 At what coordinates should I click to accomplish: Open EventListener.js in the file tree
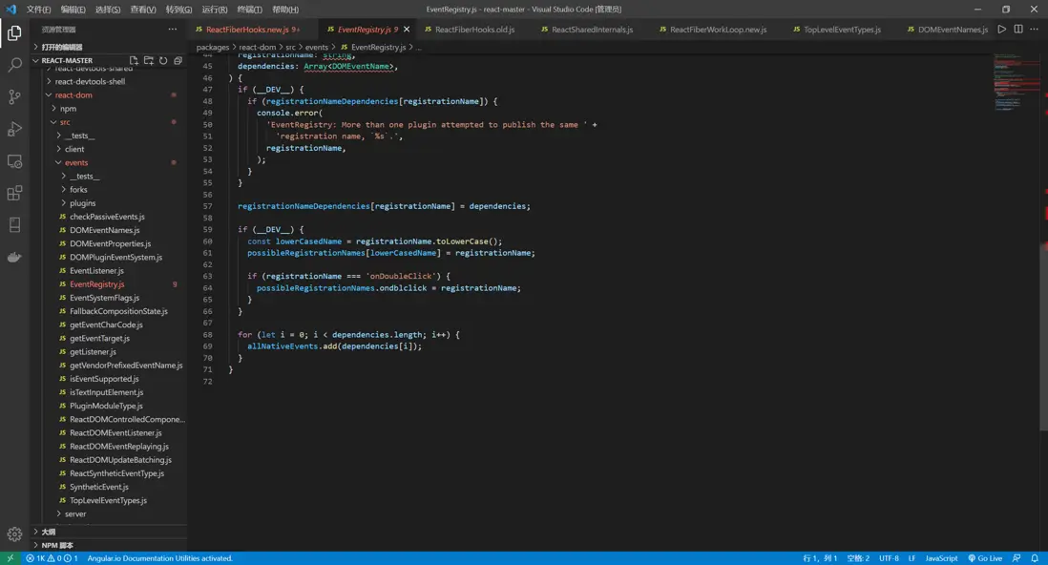(x=96, y=270)
